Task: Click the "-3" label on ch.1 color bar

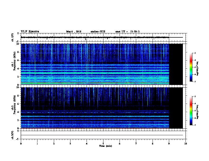Action: tap(194, 53)
